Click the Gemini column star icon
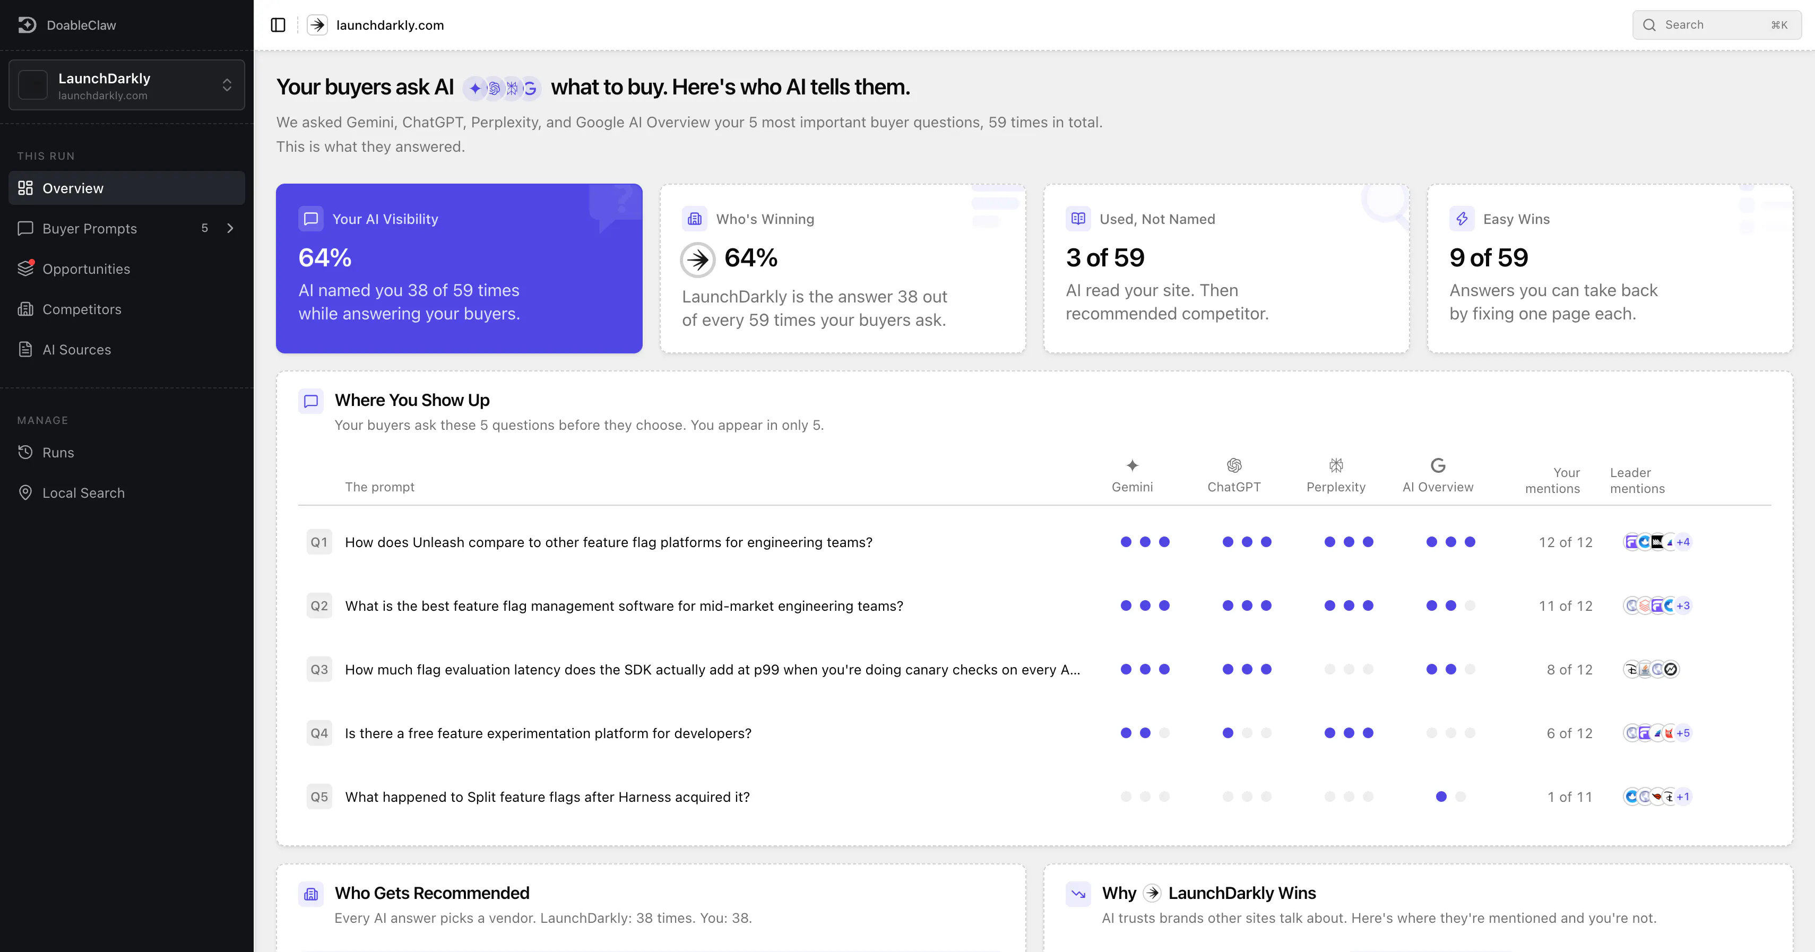This screenshot has height=952, width=1815. tap(1133, 465)
